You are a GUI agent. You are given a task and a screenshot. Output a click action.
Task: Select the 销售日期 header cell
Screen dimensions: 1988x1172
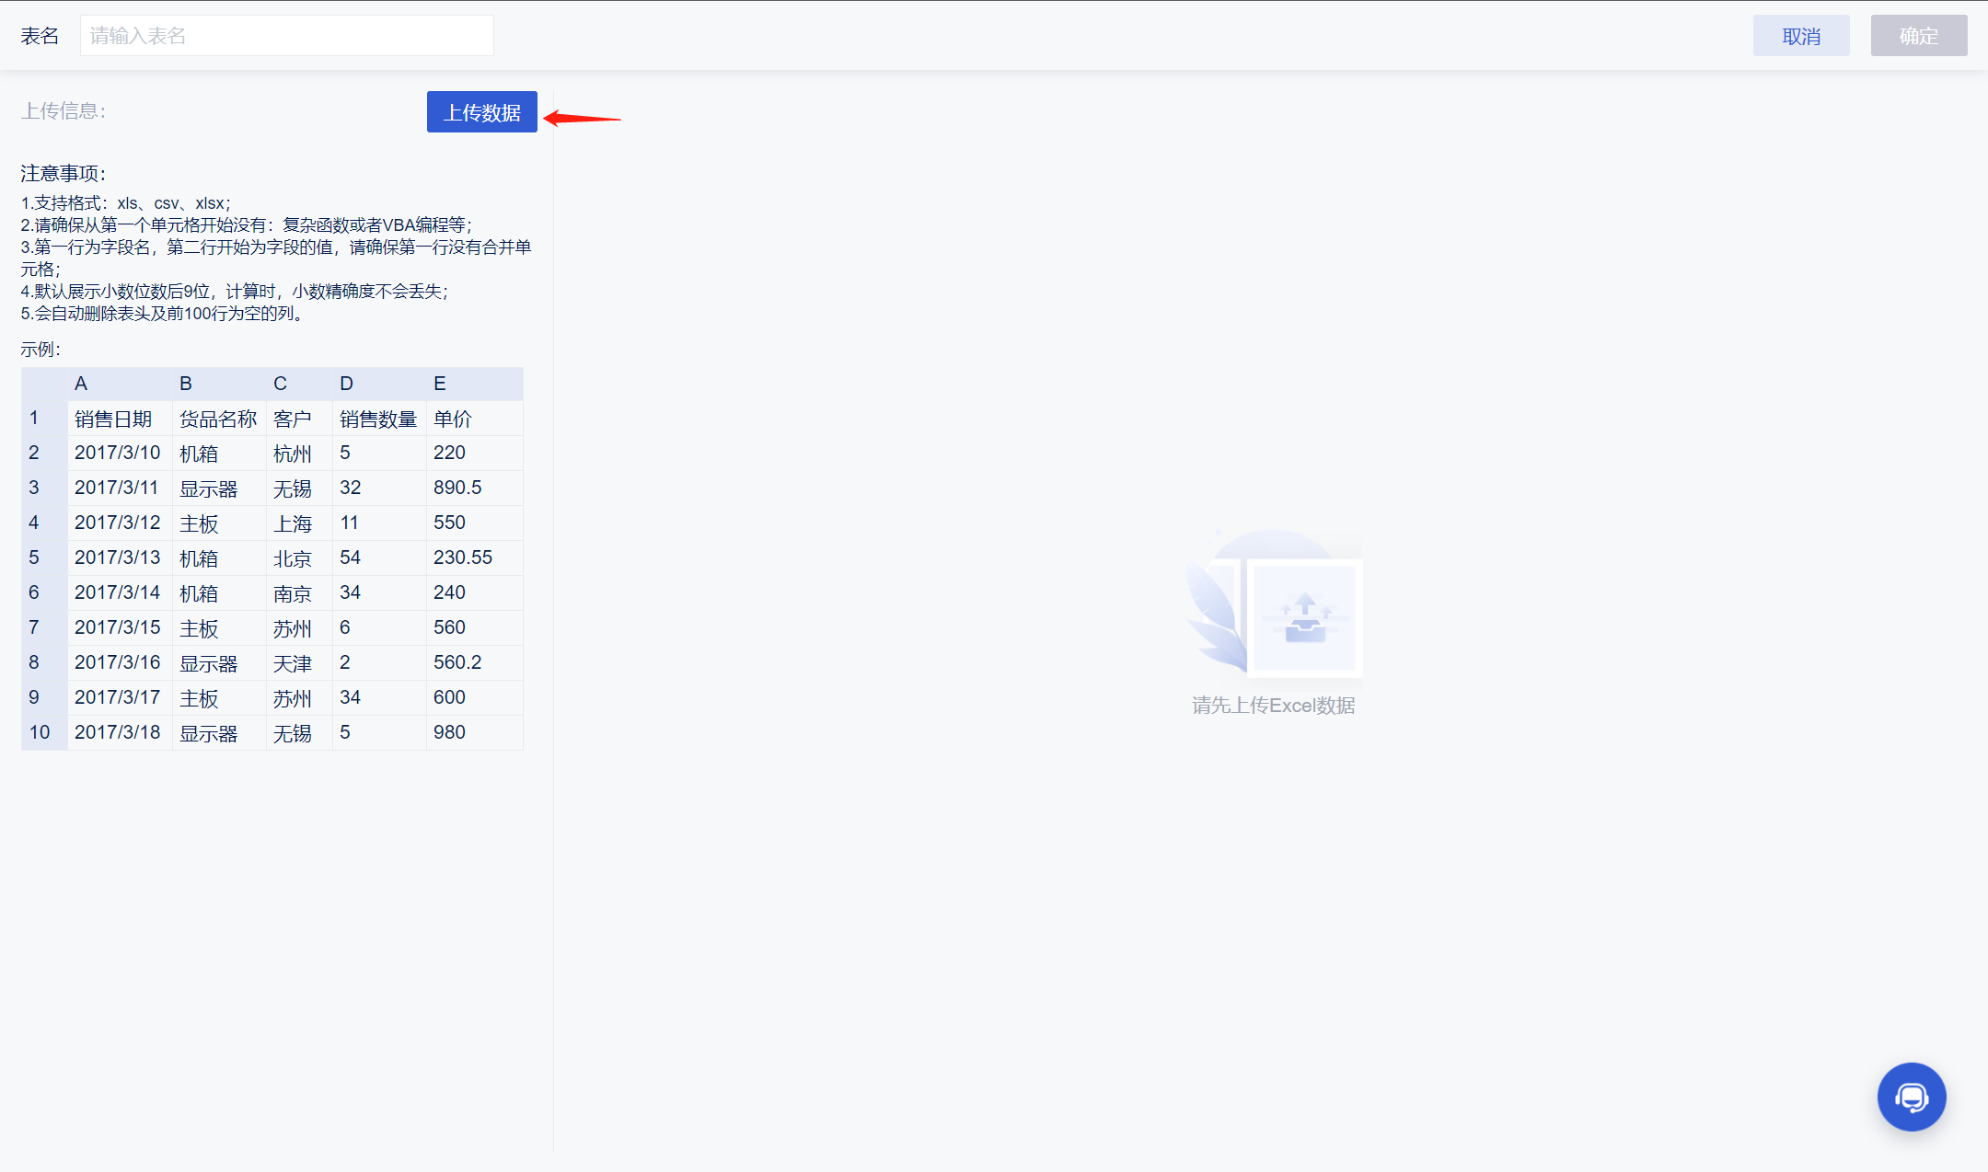click(113, 419)
